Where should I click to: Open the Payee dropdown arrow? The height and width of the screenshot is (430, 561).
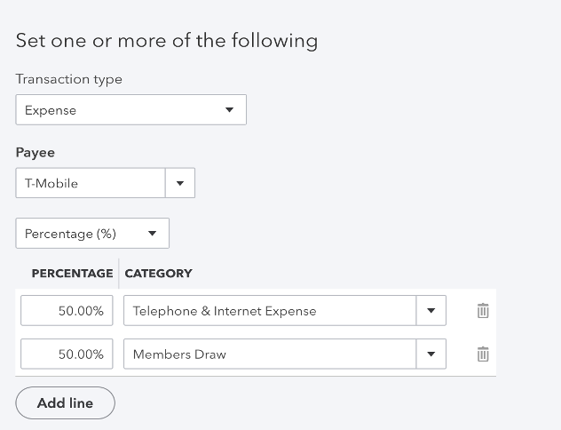pyautogui.click(x=180, y=183)
